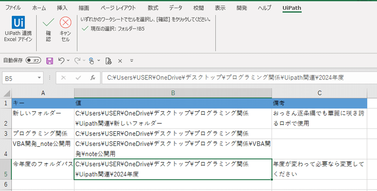Select row 5 header
The width and height of the screenshot is (377, 191).
pos(6,169)
